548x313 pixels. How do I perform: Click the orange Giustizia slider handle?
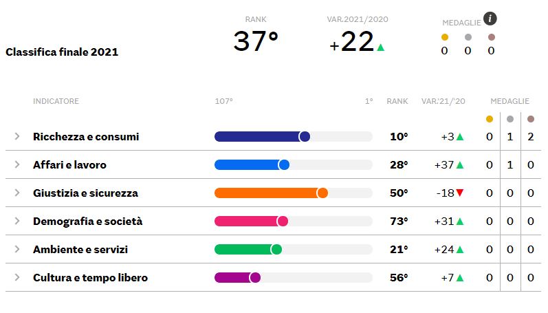(x=322, y=193)
